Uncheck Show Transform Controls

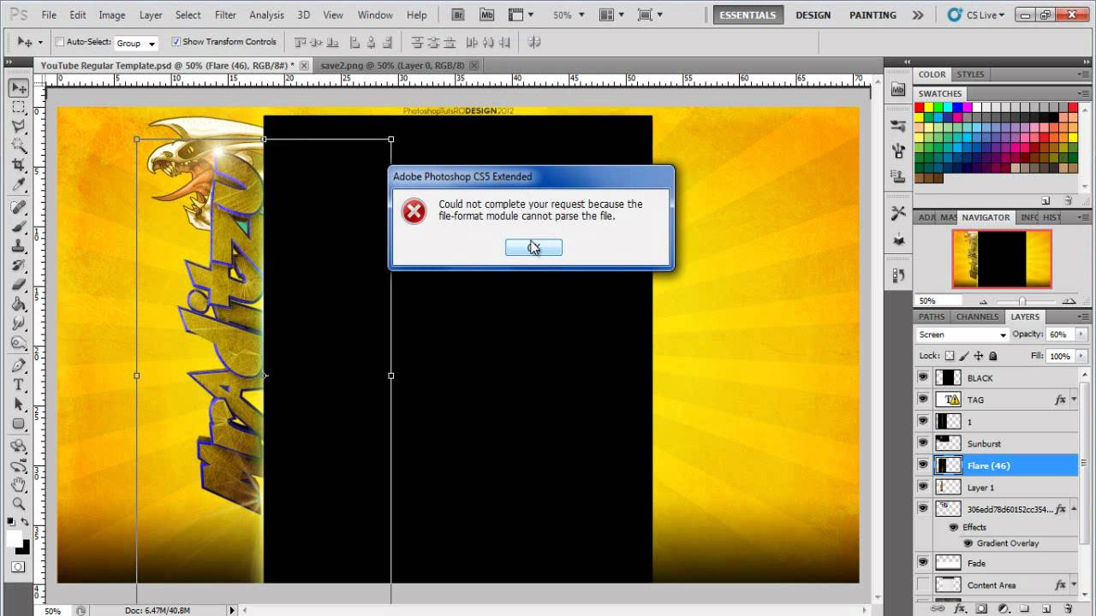[176, 42]
